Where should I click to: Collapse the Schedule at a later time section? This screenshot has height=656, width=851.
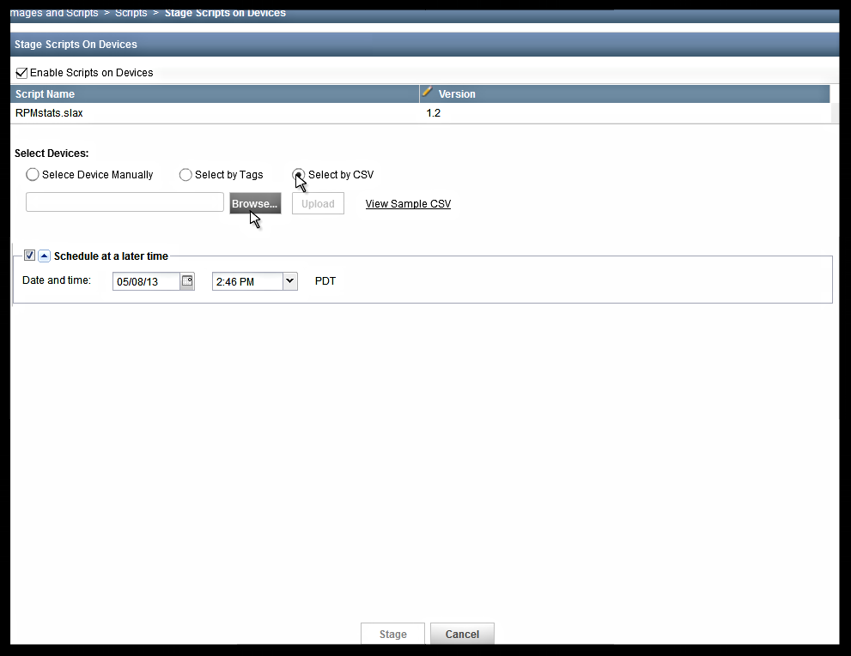pyautogui.click(x=45, y=256)
